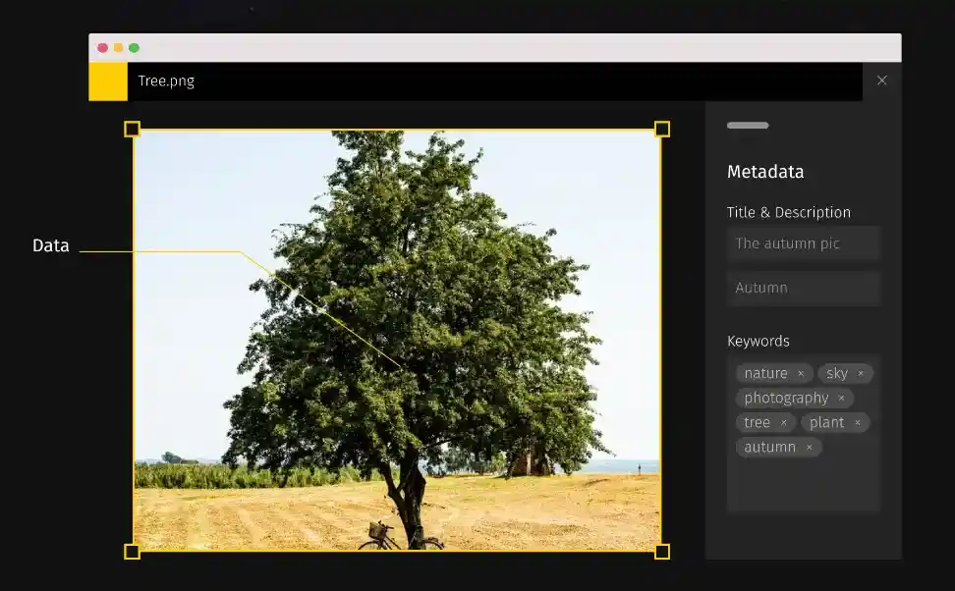Select the autumn keyword label
The image size is (955, 591).
(770, 448)
